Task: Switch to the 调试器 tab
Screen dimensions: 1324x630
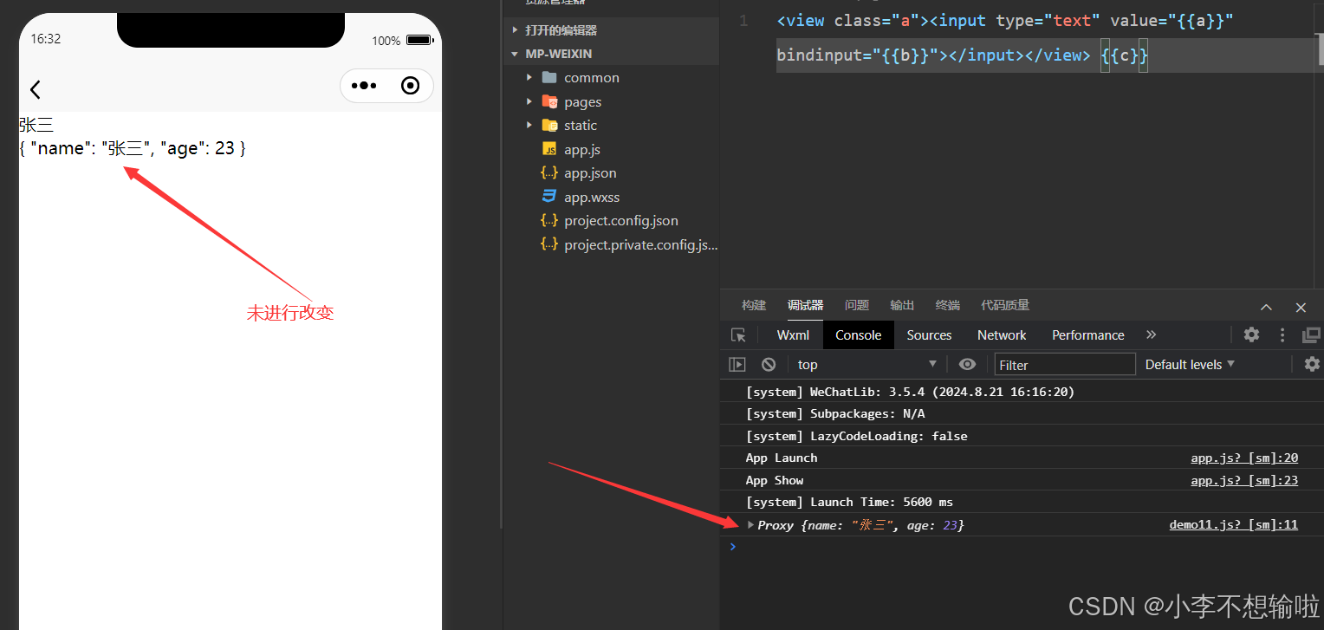Action: pyautogui.click(x=805, y=305)
